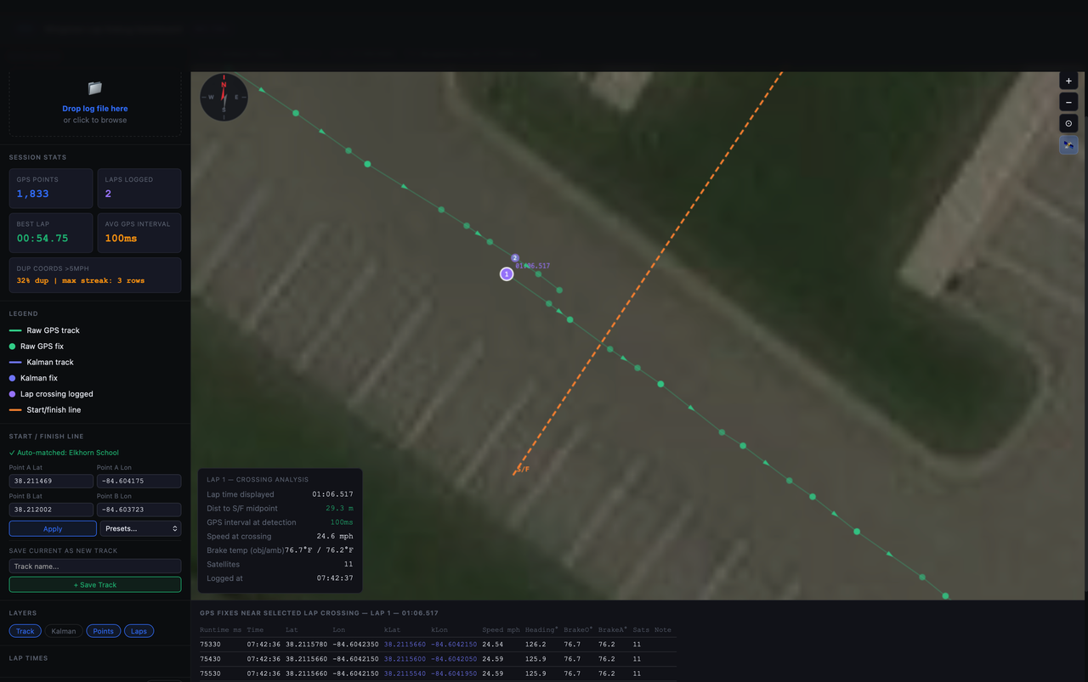Recenter the map with target icon
Screen dimensions: 1088x682
coord(1068,123)
